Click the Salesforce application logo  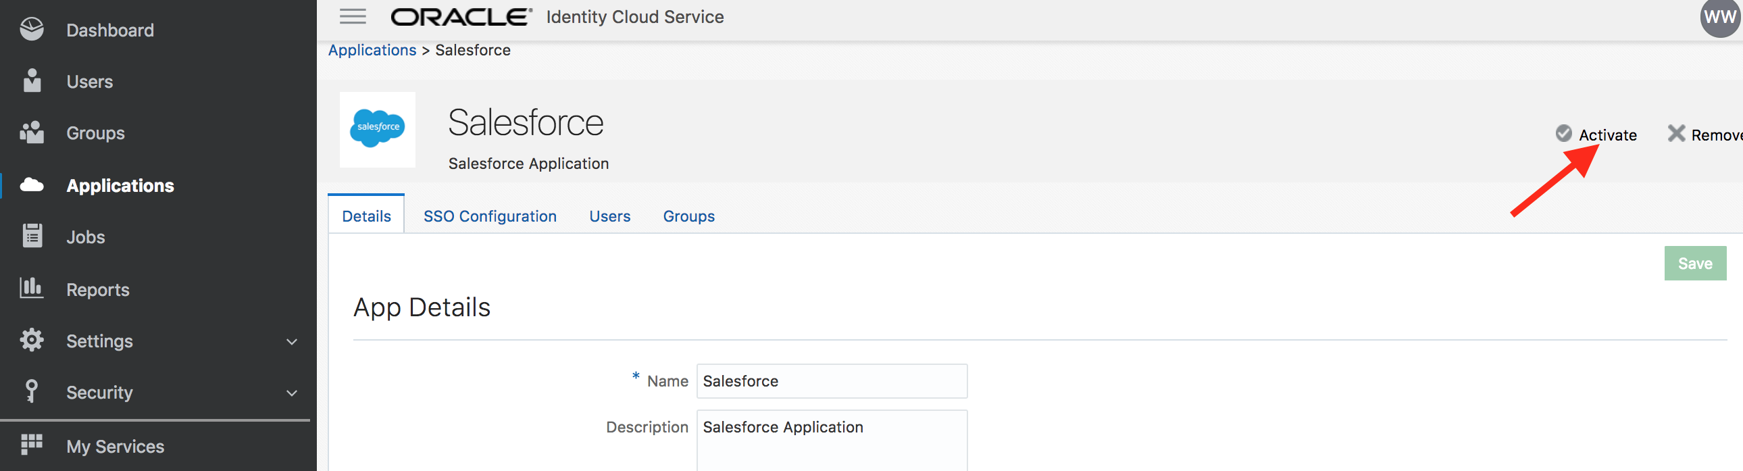378,129
